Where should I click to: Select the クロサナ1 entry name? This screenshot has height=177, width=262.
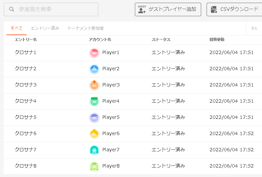click(x=25, y=52)
